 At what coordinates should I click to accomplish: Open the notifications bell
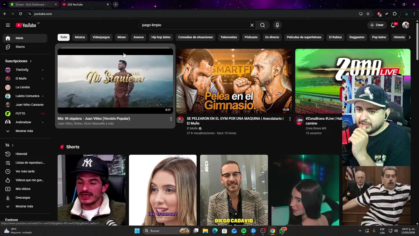[393, 25]
